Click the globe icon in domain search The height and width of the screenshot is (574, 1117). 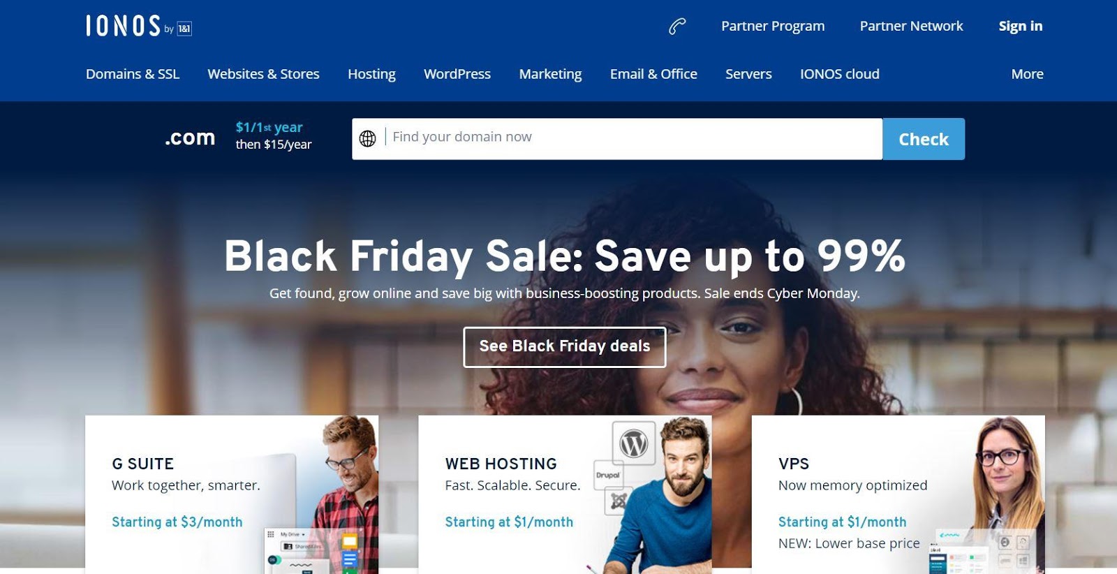tap(368, 138)
